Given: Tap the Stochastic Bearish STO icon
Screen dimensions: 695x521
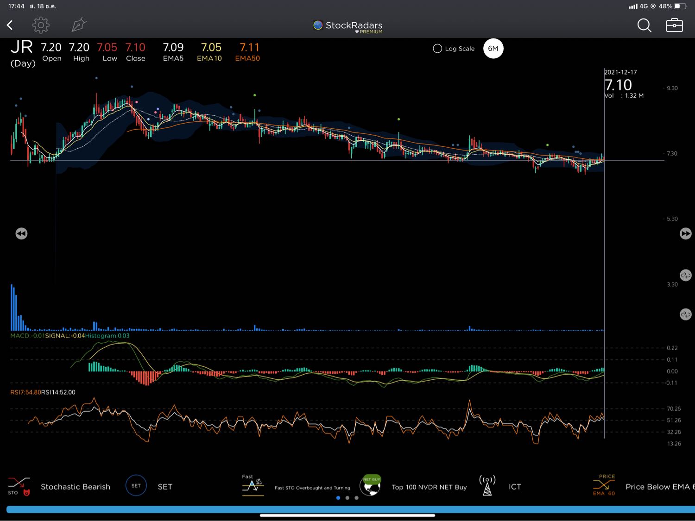Looking at the screenshot, I should click(19, 486).
